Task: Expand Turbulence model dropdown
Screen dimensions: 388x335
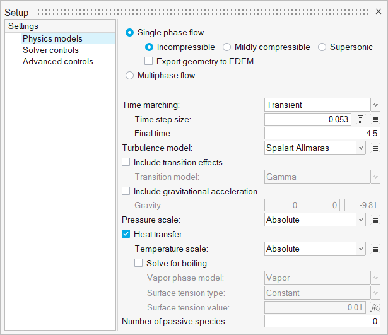Action: coord(315,148)
